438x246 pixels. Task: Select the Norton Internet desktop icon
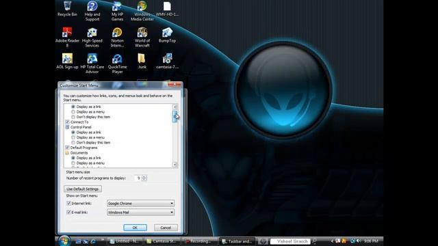pos(117,37)
